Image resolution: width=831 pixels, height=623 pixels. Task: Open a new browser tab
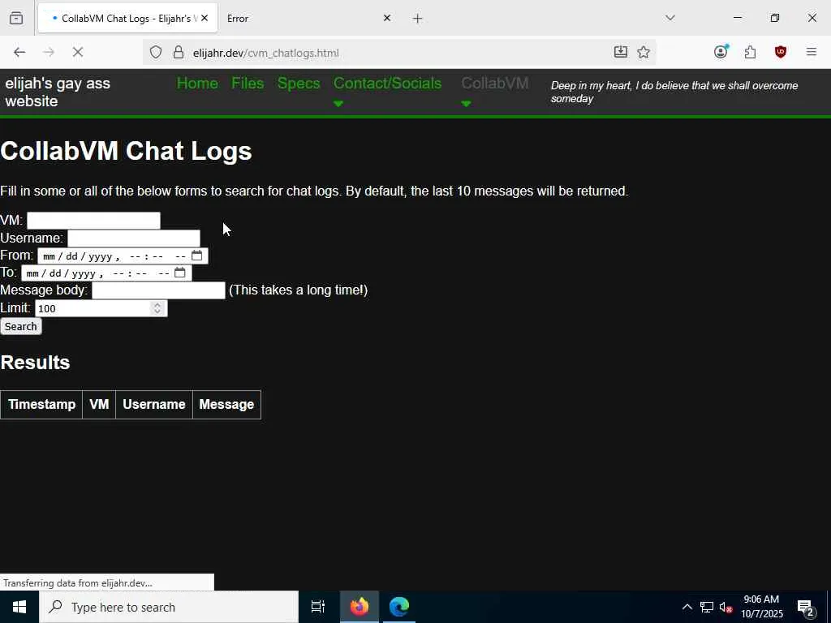click(418, 19)
